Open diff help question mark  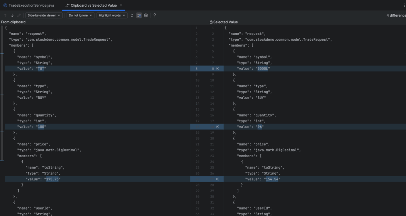[x=155, y=15]
